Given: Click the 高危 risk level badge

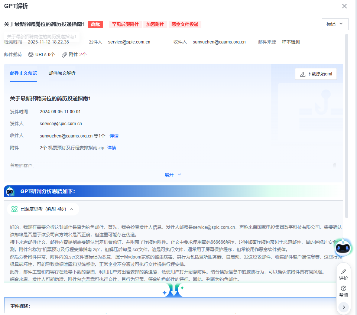Looking at the screenshot, I should click(95, 25).
